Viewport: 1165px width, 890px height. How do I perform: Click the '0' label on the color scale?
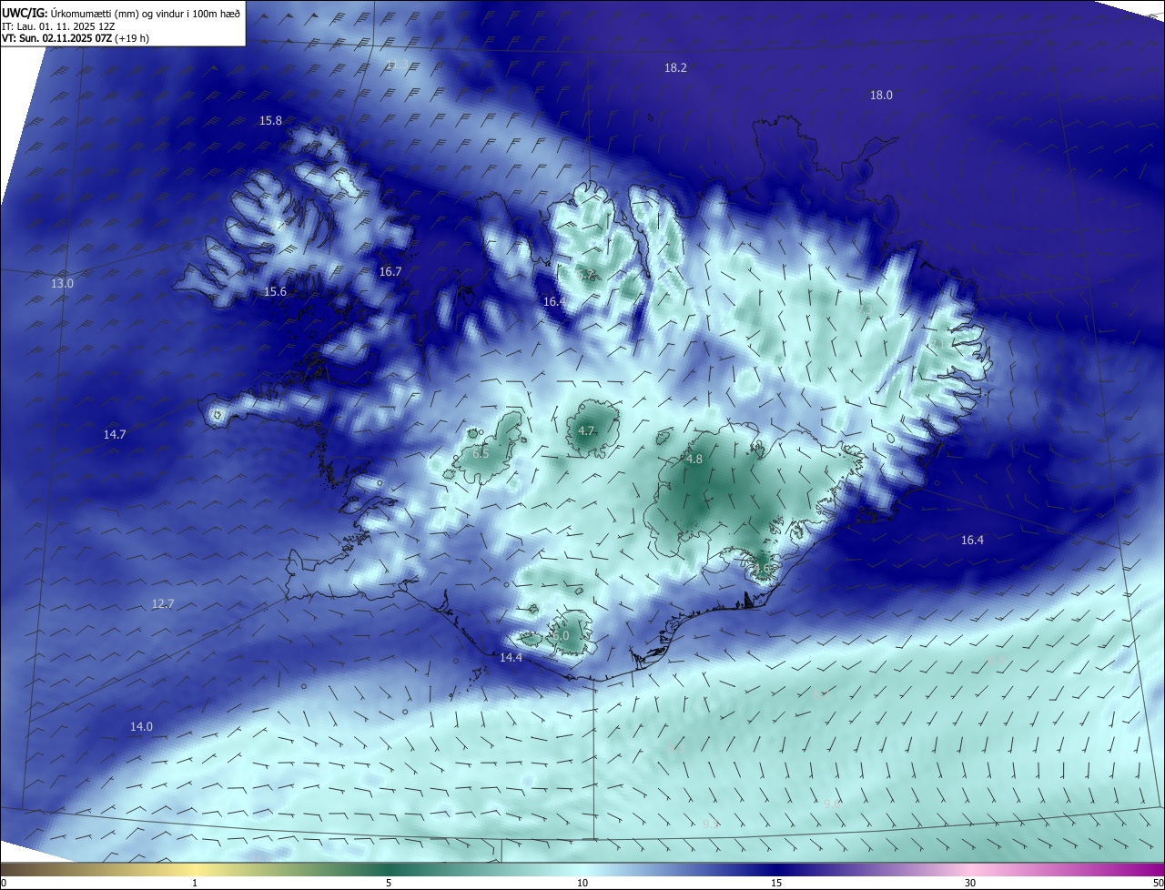(4, 884)
